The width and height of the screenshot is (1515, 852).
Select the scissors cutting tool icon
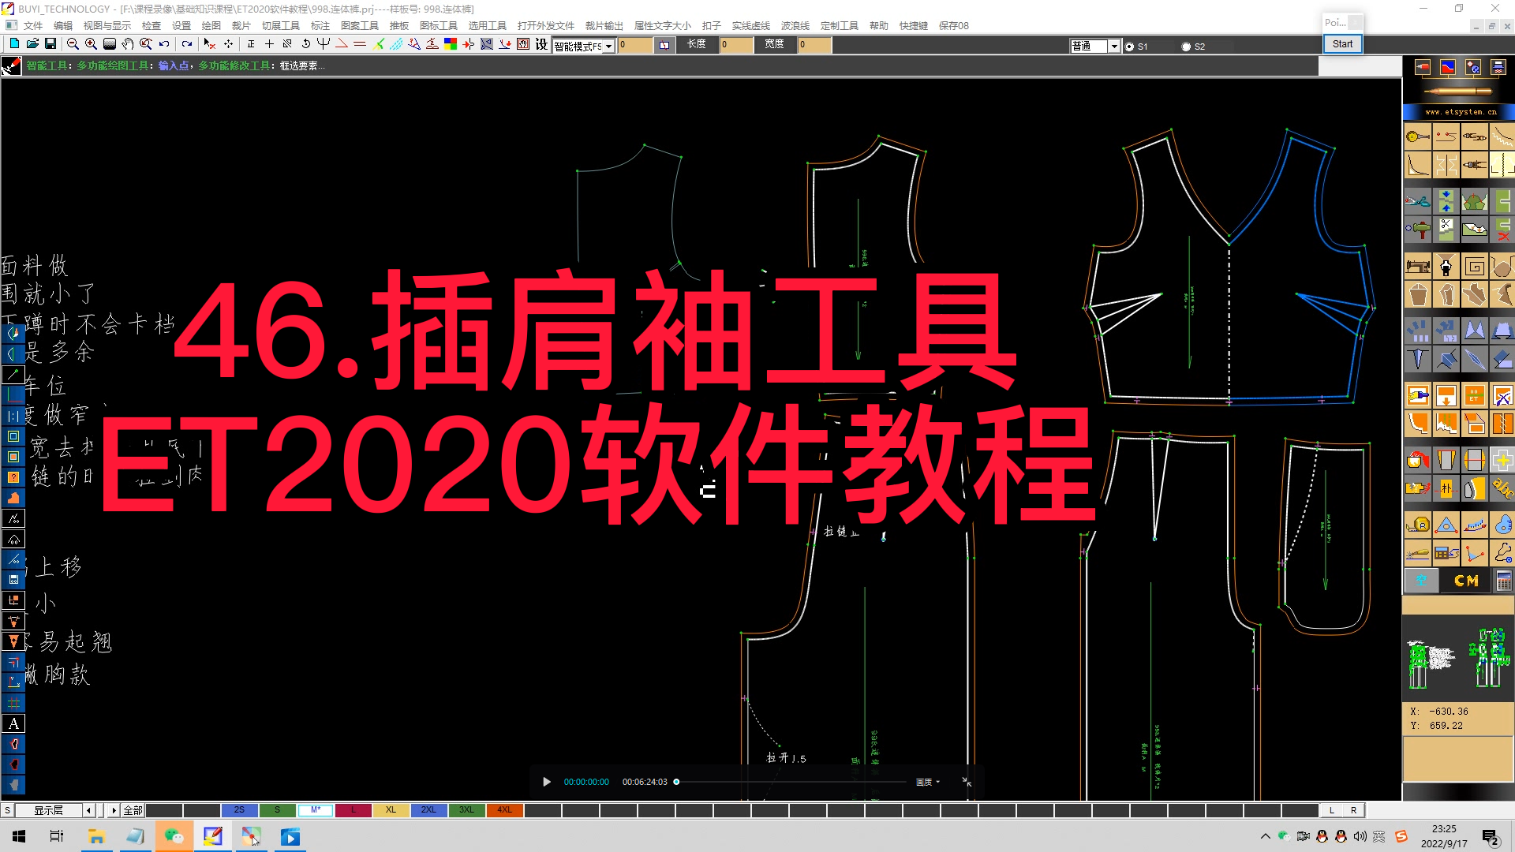(1417, 202)
